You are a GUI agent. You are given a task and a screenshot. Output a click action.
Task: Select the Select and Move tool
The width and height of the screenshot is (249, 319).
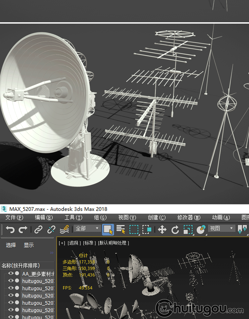pyautogui.click(x=162, y=230)
